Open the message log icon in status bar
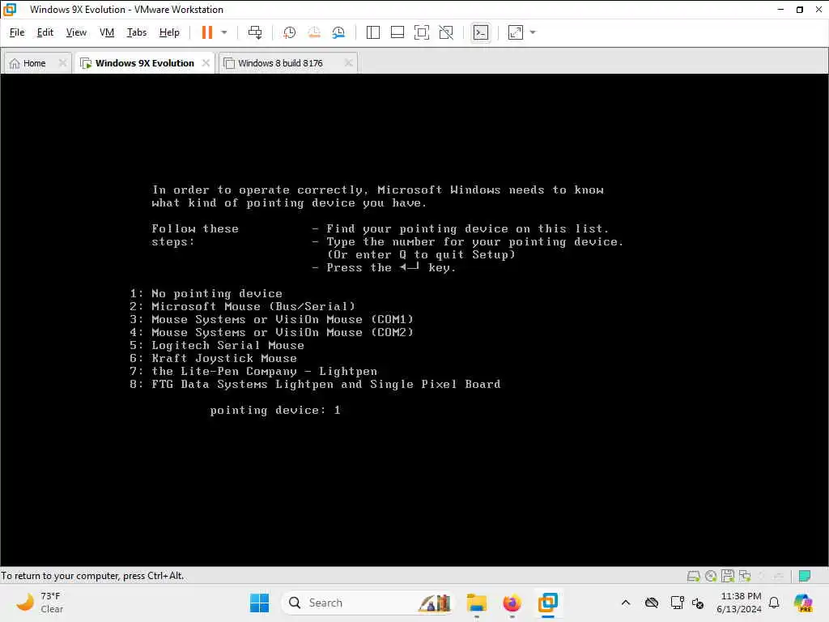 (805, 576)
